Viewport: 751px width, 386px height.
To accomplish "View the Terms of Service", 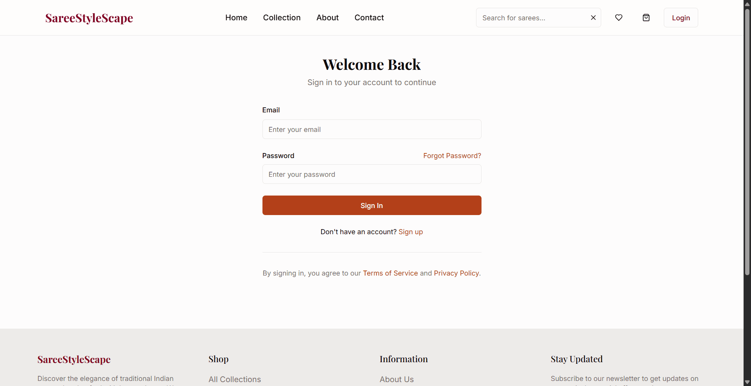I will (390, 273).
